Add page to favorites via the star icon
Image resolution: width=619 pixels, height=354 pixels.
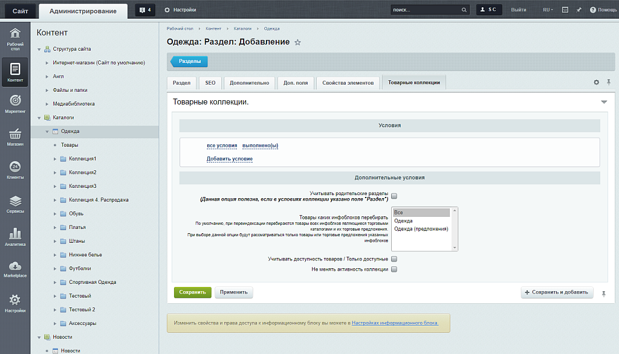pos(297,42)
